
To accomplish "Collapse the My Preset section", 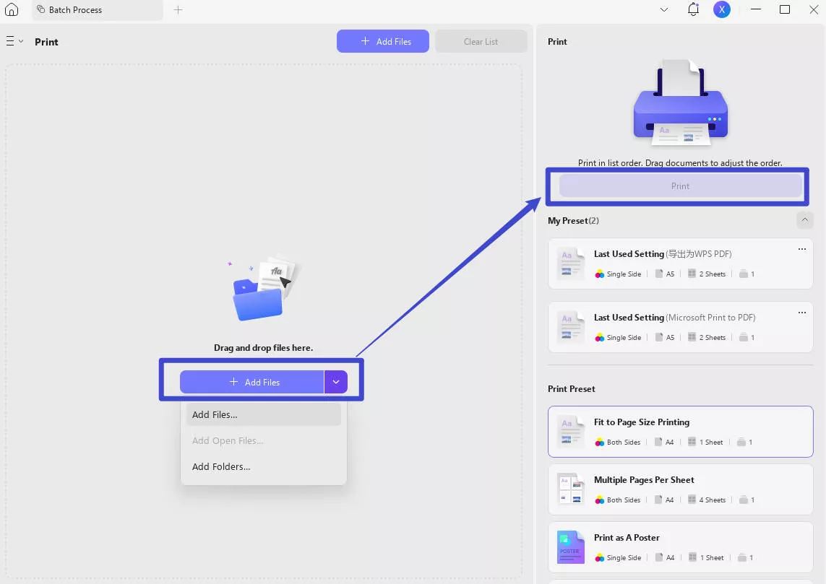I will tap(805, 220).
